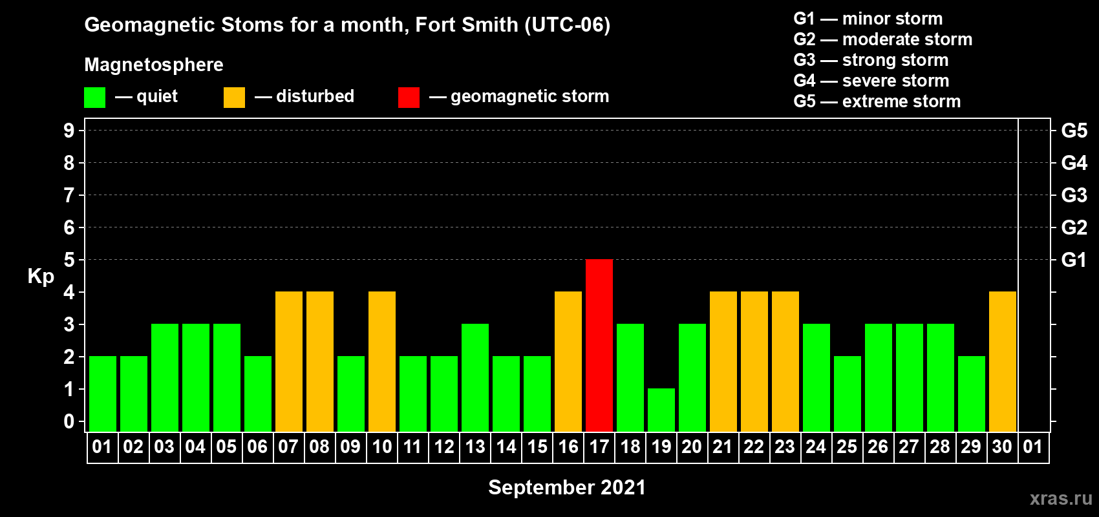Select the green bar for September 24

pos(816,377)
